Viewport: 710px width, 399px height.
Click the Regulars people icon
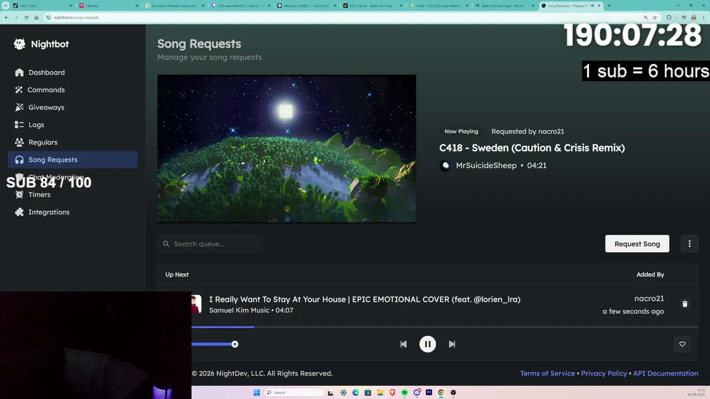click(19, 142)
